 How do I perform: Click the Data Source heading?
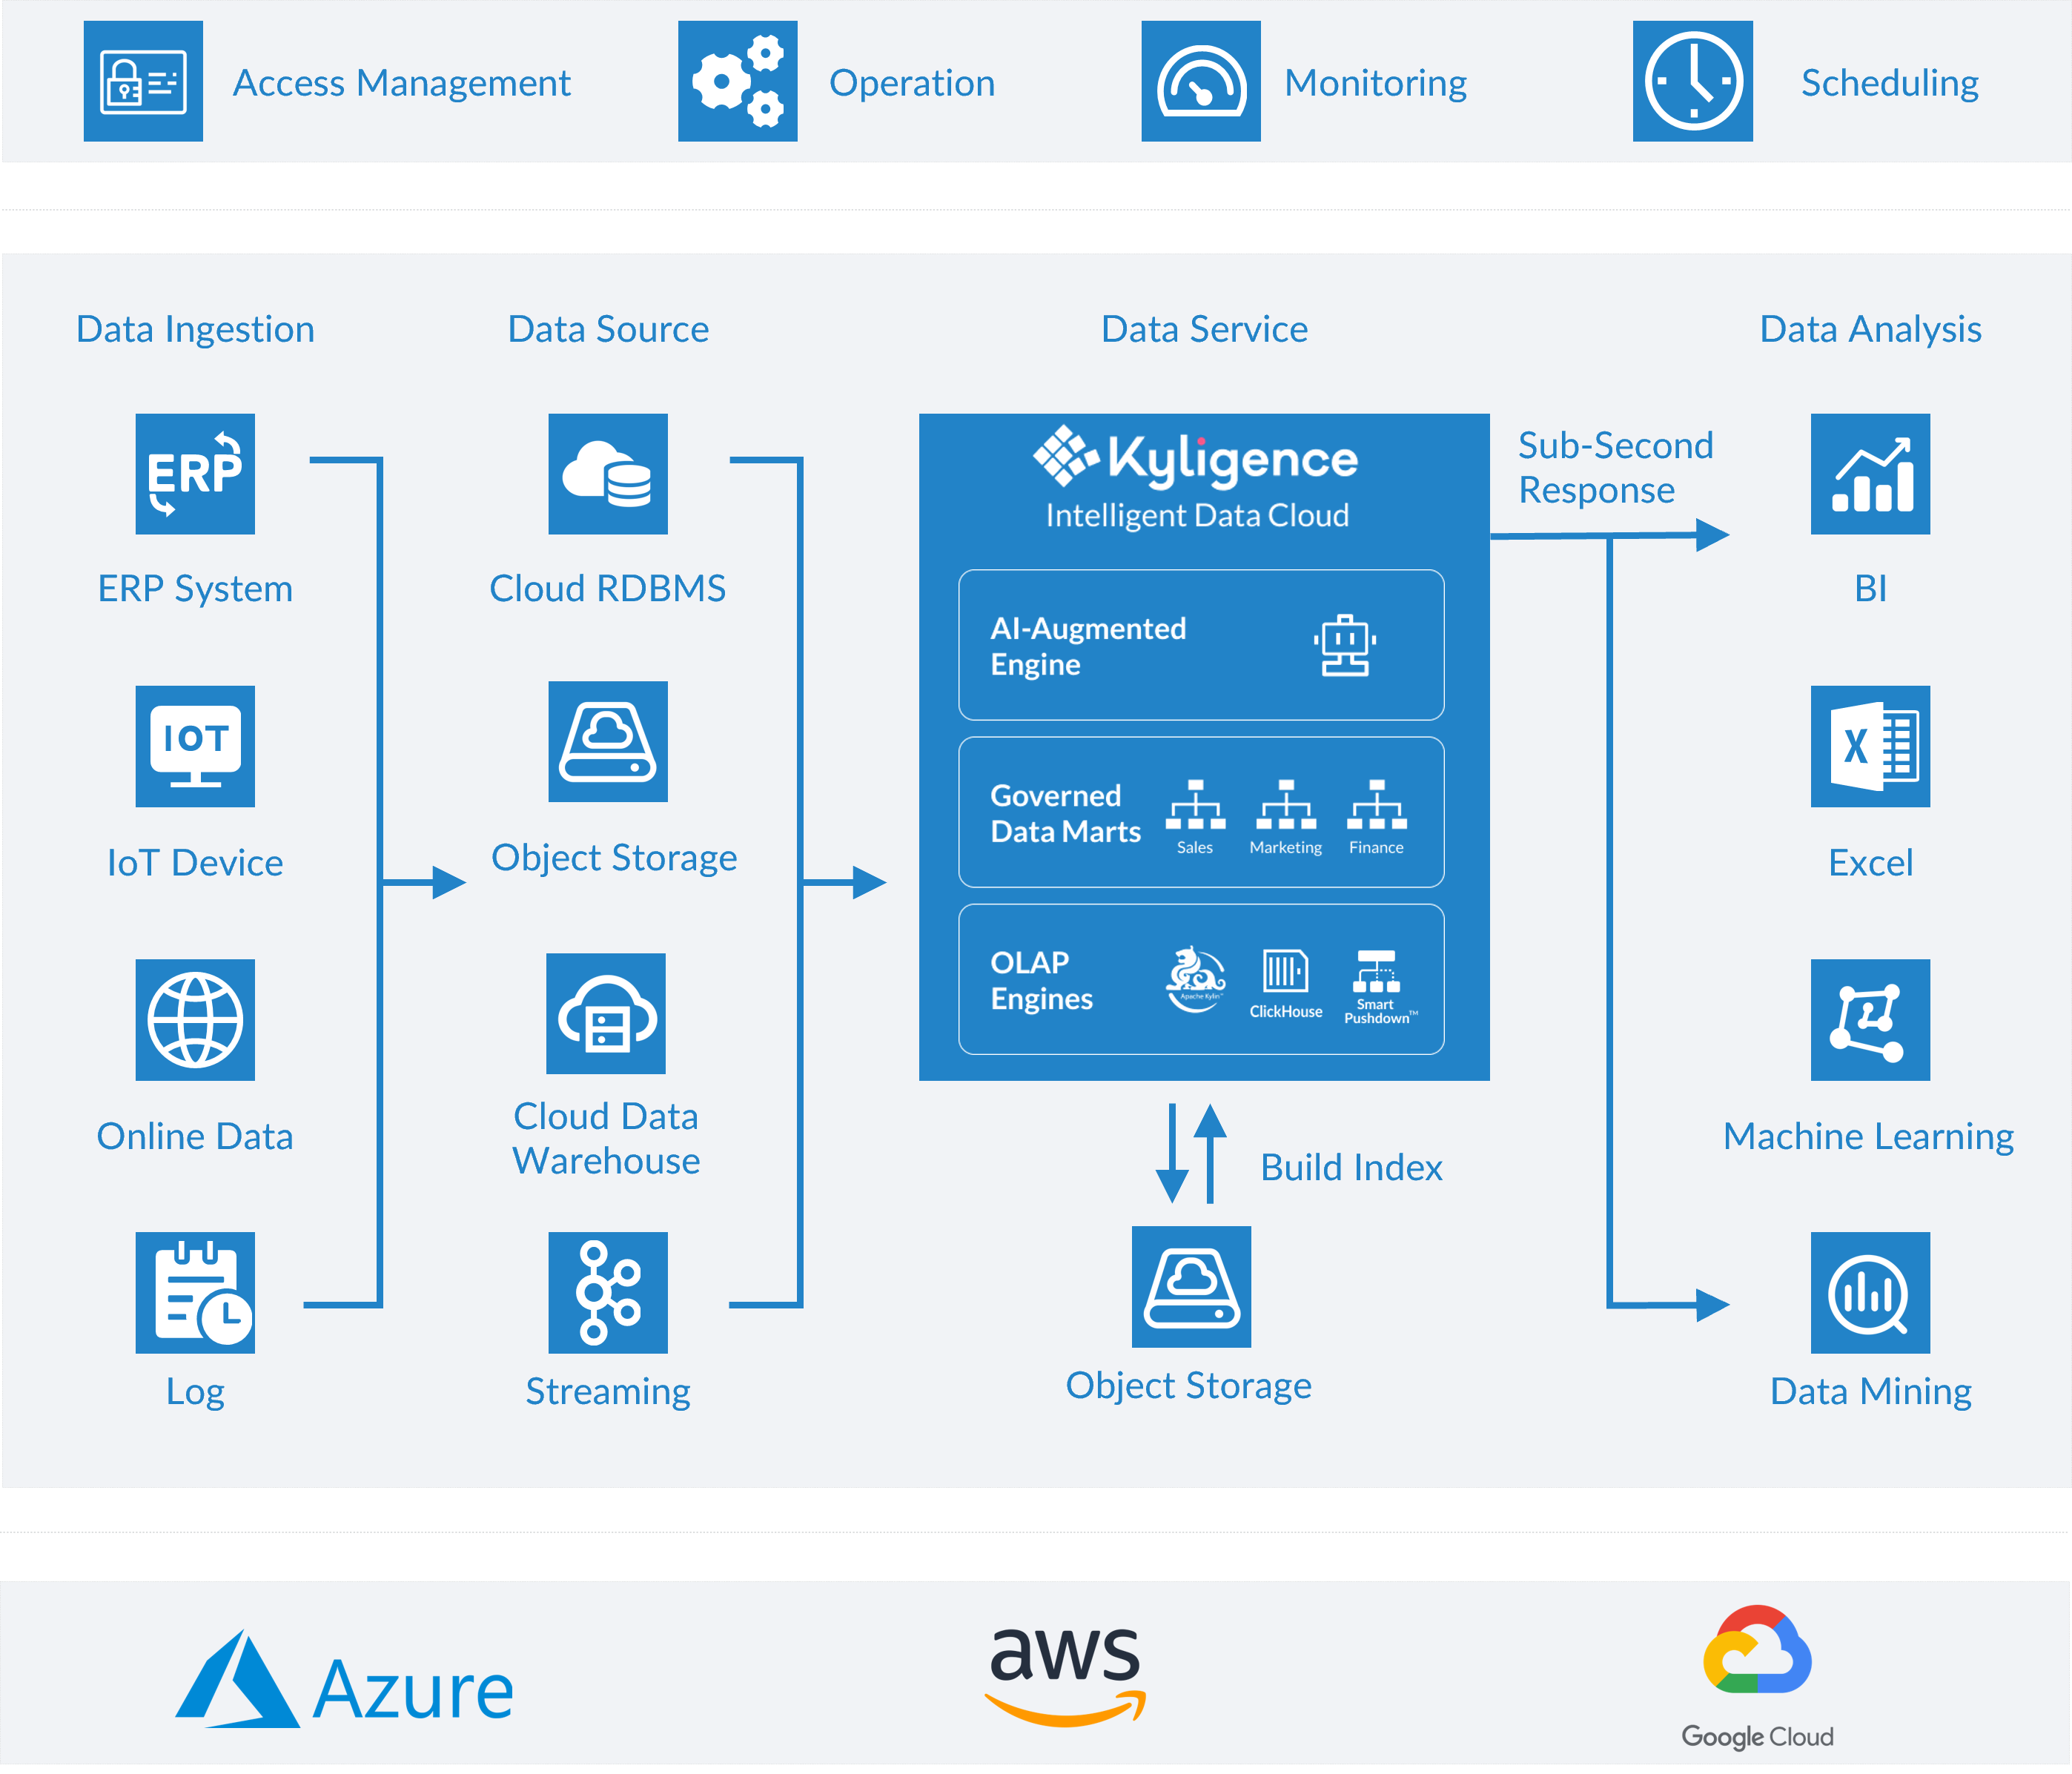pos(608,329)
